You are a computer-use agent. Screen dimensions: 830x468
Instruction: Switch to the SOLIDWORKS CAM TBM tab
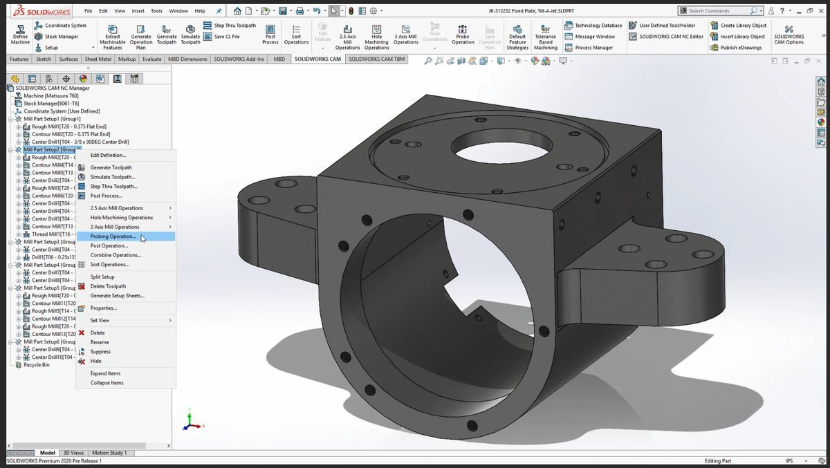pos(377,59)
